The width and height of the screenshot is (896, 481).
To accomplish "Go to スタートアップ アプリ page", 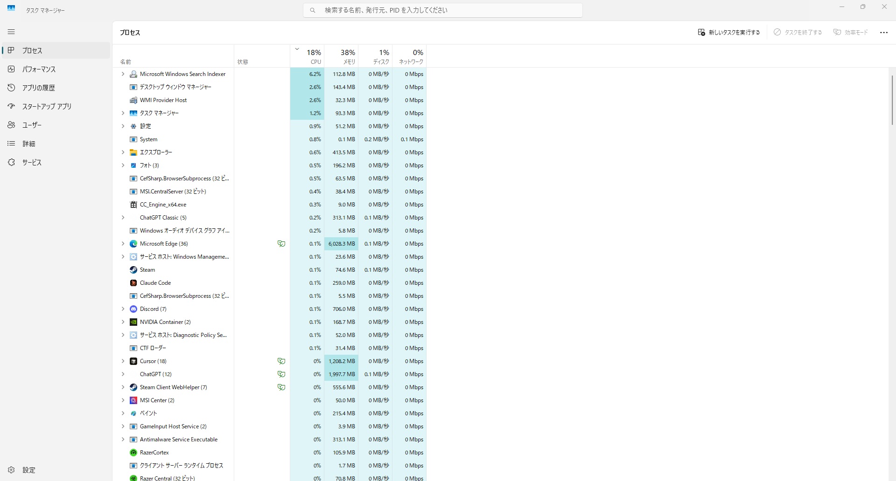I will click(56, 106).
